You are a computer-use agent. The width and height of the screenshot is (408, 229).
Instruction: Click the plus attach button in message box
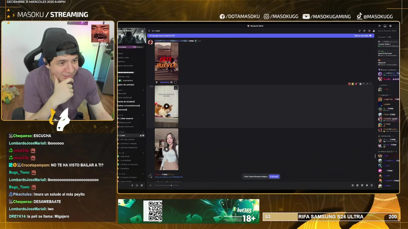pyautogui.click(x=150, y=185)
